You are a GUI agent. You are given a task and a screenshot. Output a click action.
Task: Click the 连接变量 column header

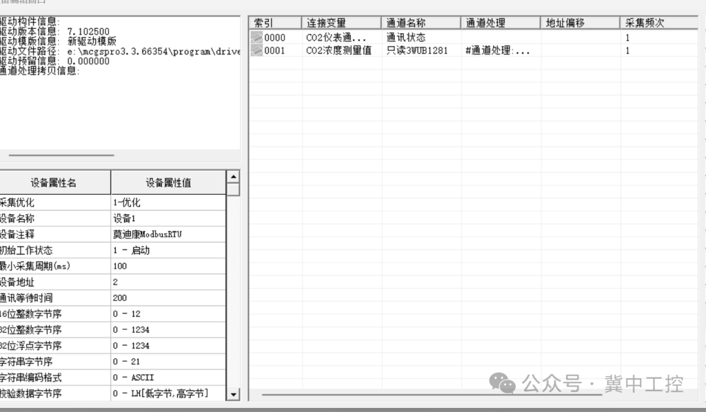tap(341, 22)
